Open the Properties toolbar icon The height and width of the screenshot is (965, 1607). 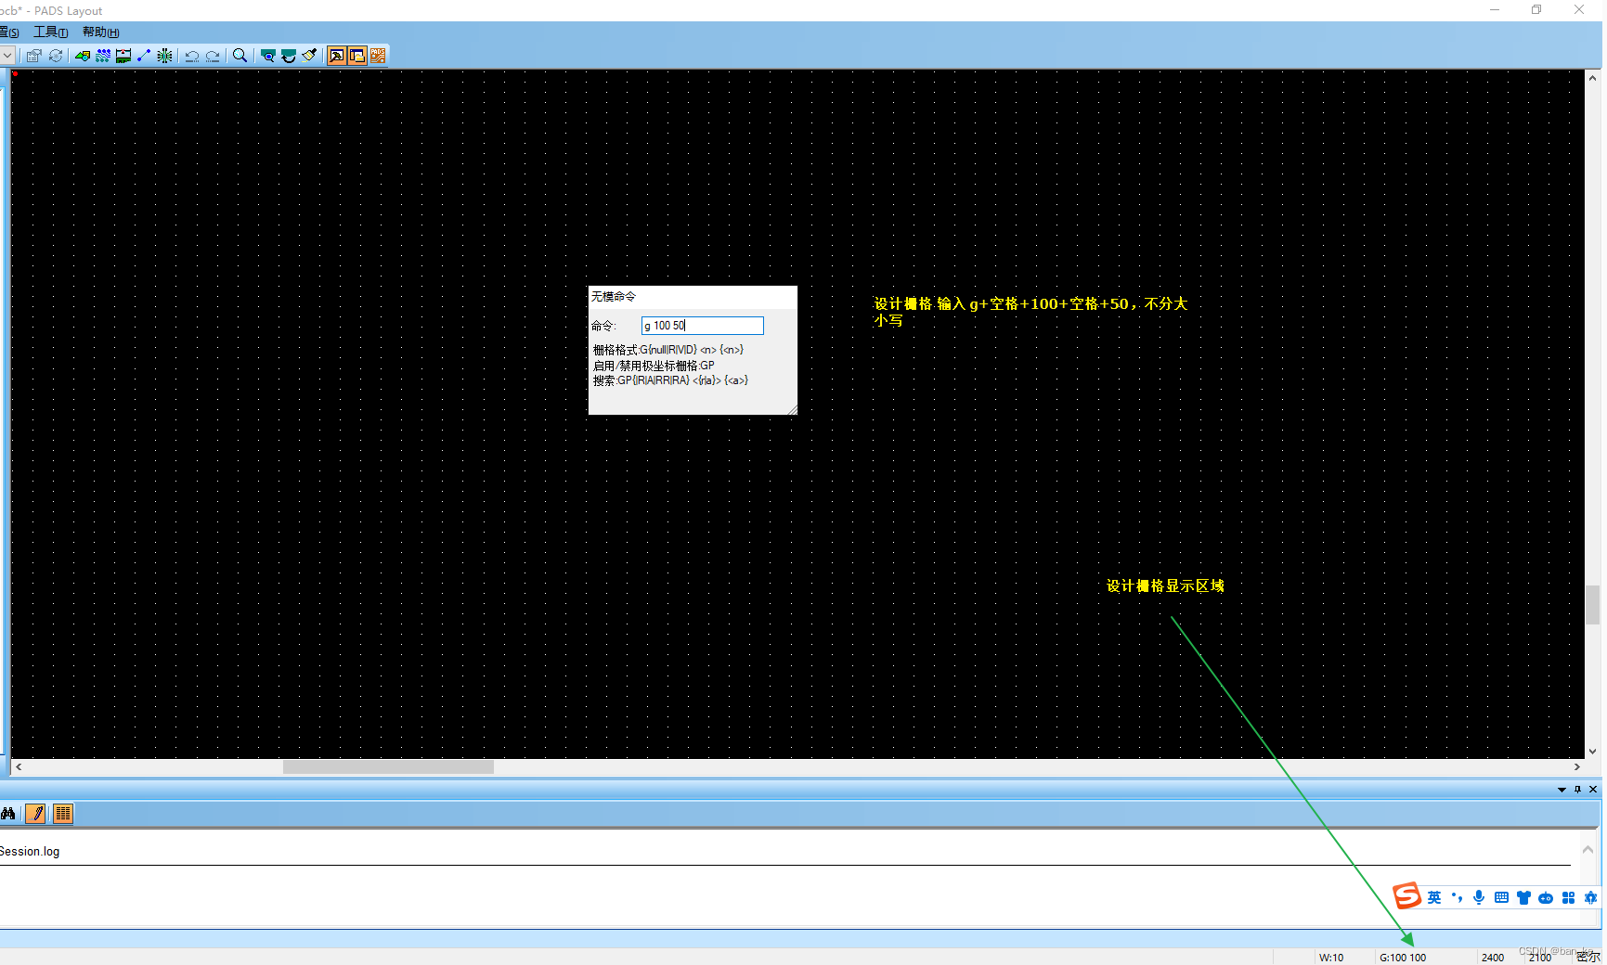tap(34, 56)
